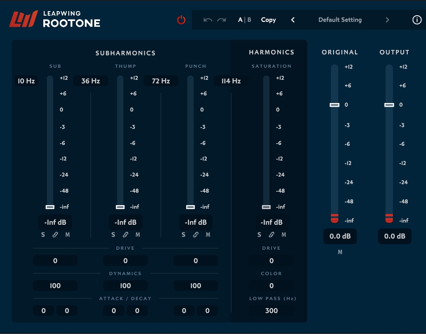Viewport: 426px width, 334px height.
Task: Toggle the Thump band link icon
Action: (125, 235)
